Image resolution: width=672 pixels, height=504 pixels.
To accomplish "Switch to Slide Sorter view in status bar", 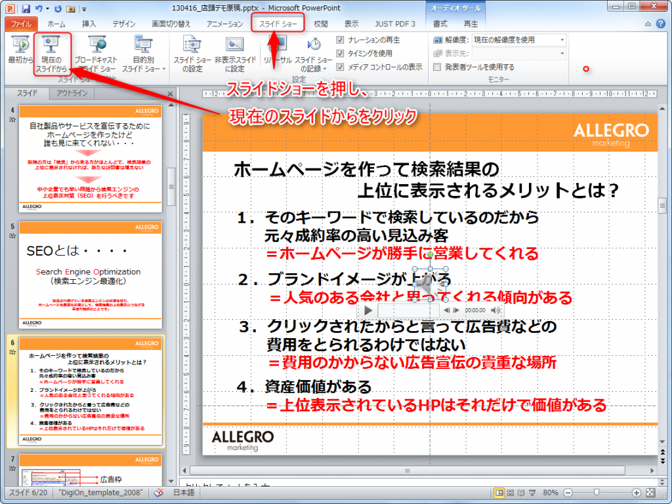I will 511,493.
